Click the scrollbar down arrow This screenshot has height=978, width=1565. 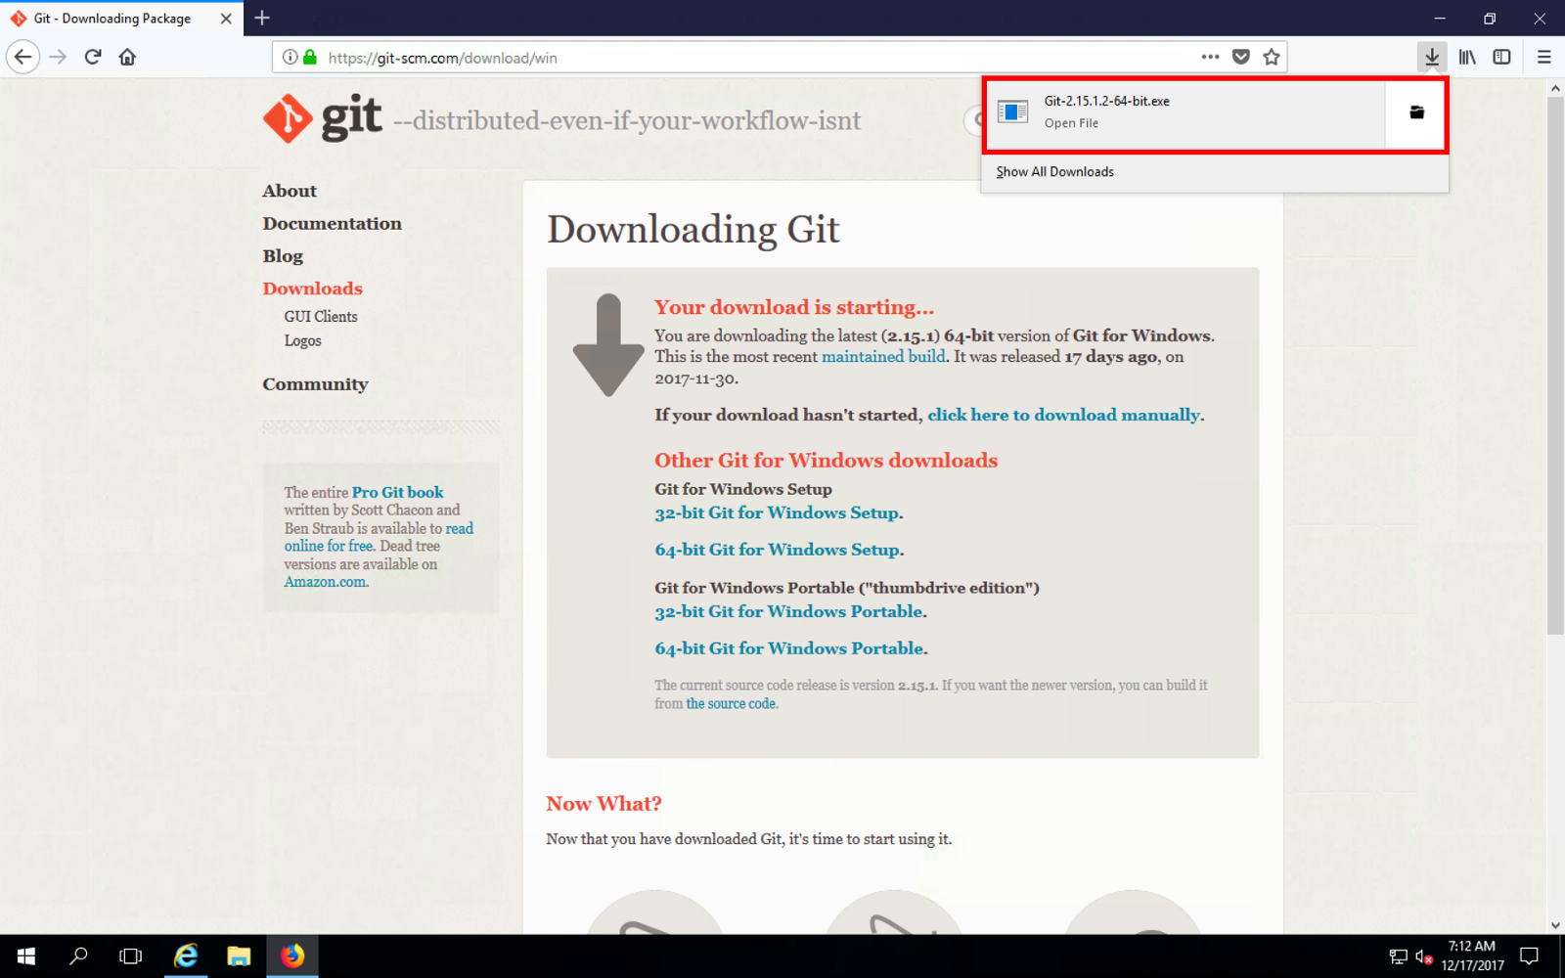1555,925
